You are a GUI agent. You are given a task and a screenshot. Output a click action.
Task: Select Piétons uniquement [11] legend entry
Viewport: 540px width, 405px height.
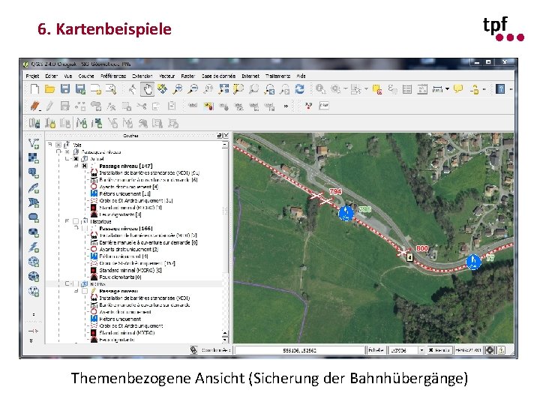[124, 193]
